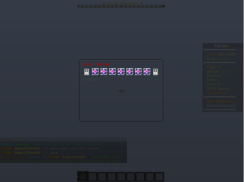Click the Event Takvimi window title
This screenshot has height=182, width=244.
click(x=97, y=64)
